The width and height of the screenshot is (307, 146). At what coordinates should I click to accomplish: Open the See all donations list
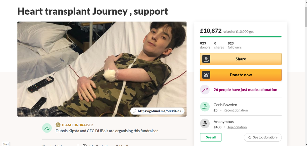point(211,137)
